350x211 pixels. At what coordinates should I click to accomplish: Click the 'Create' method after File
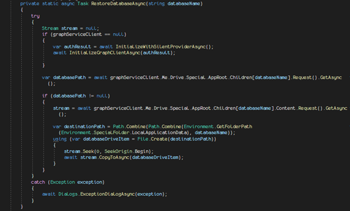(x=159, y=139)
